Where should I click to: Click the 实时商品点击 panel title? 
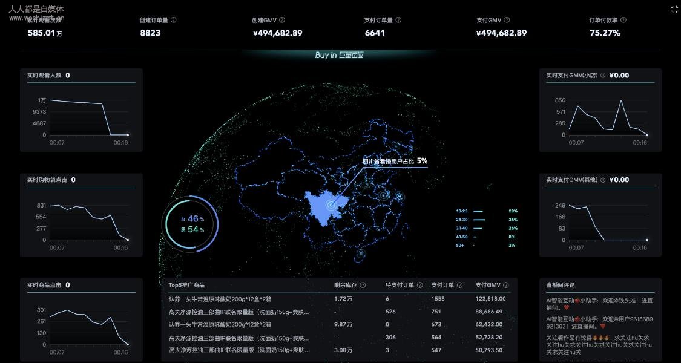[x=45, y=286]
